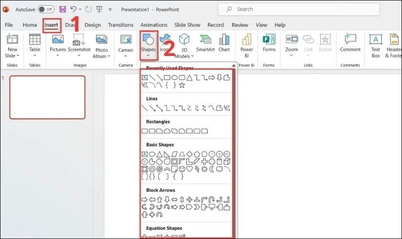
Task: Open the Review tab
Action: click(x=240, y=25)
